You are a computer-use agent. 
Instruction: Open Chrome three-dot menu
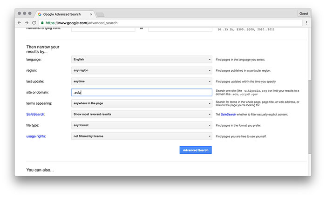click(306, 22)
